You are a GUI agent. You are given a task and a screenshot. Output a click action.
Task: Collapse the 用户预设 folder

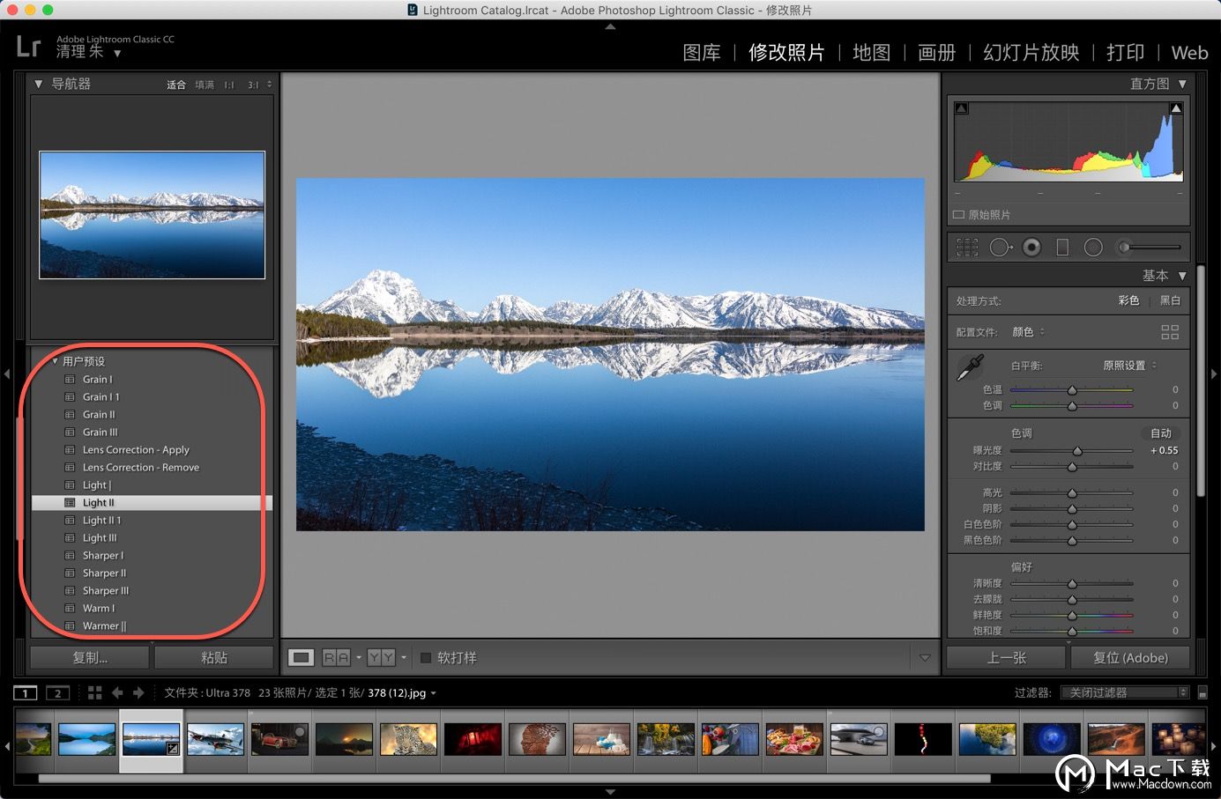click(x=55, y=361)
